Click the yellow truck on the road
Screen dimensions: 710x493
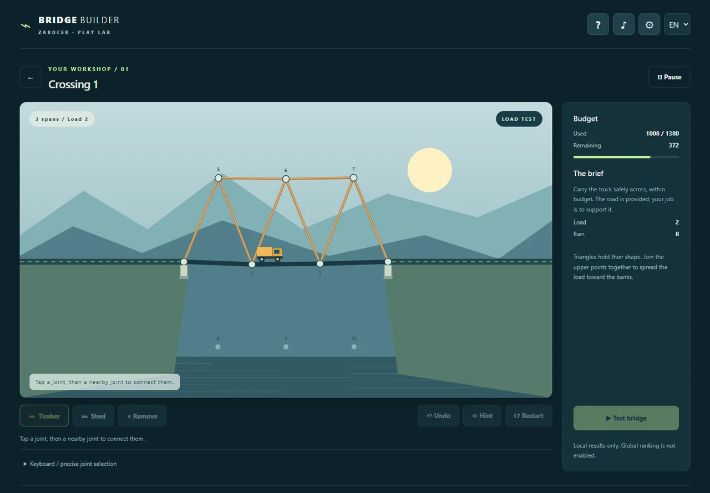[x=270, y=253]
